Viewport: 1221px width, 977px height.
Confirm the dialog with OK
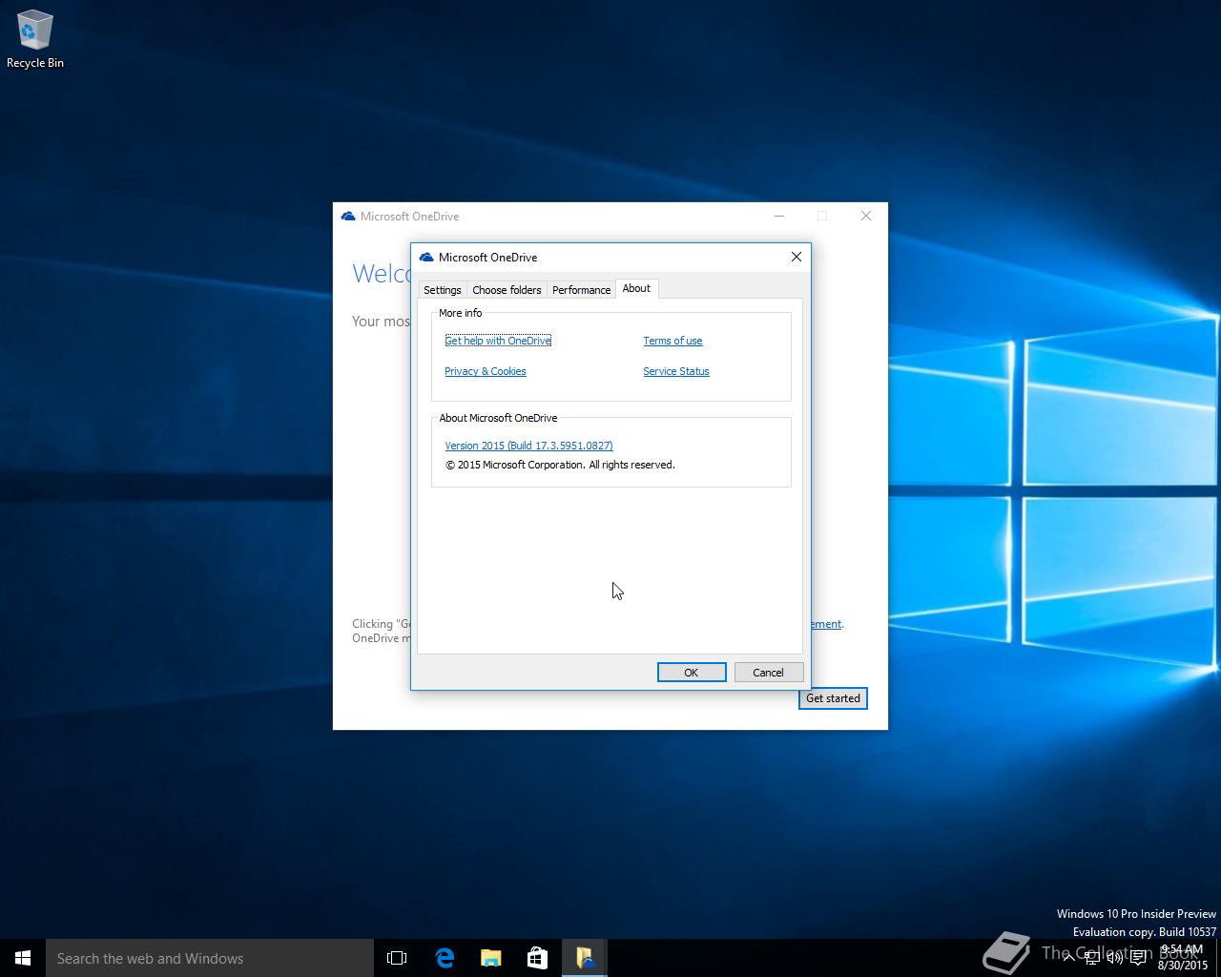[692, 673]
